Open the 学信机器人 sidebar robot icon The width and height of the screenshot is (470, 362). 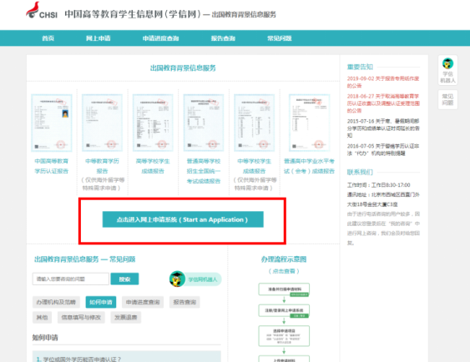447,70
